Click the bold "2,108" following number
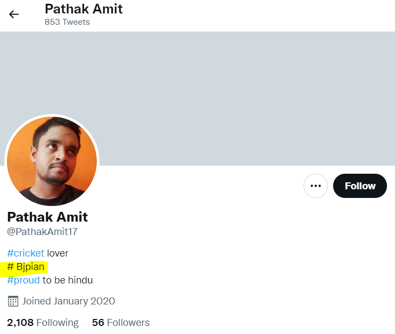395x334 pixels. point(20,323)
